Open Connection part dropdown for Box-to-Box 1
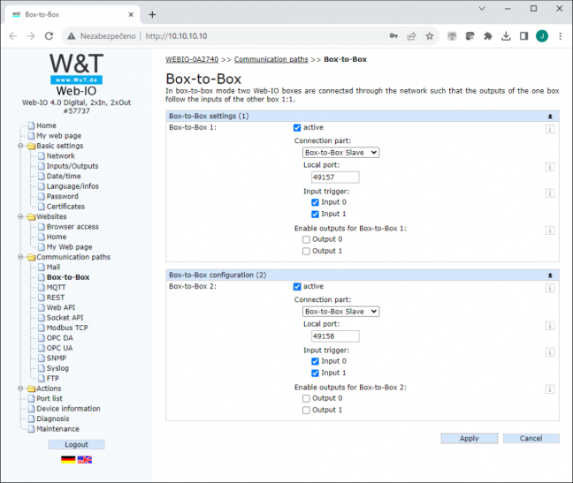The width and height of the screenshot is (573, 483). (340, 153)
